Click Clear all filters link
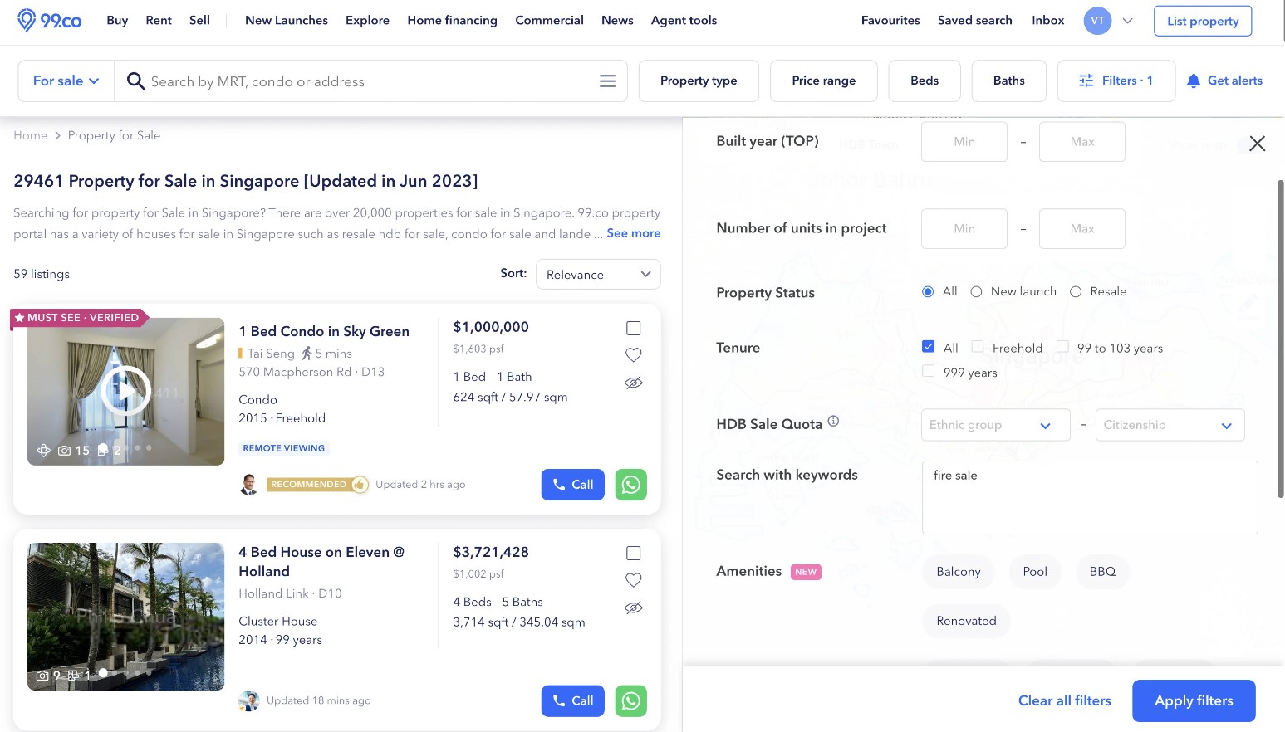 1064,701
